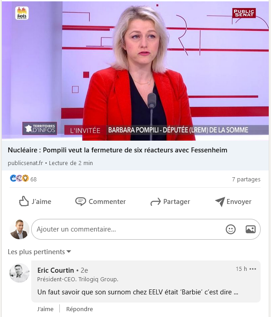The width and height of the screenshot is (271, 317).
Task: Click Répondre under the comment
Action: (79, 309)
